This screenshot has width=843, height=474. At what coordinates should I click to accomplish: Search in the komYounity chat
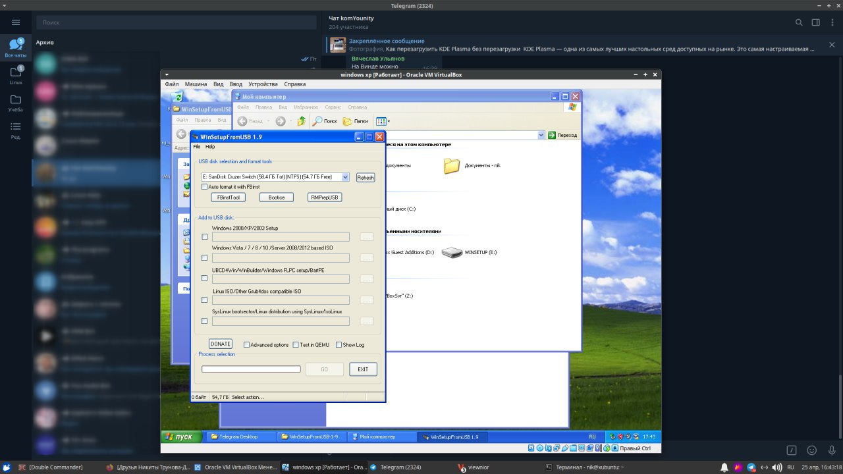click(x=799, y=22)
